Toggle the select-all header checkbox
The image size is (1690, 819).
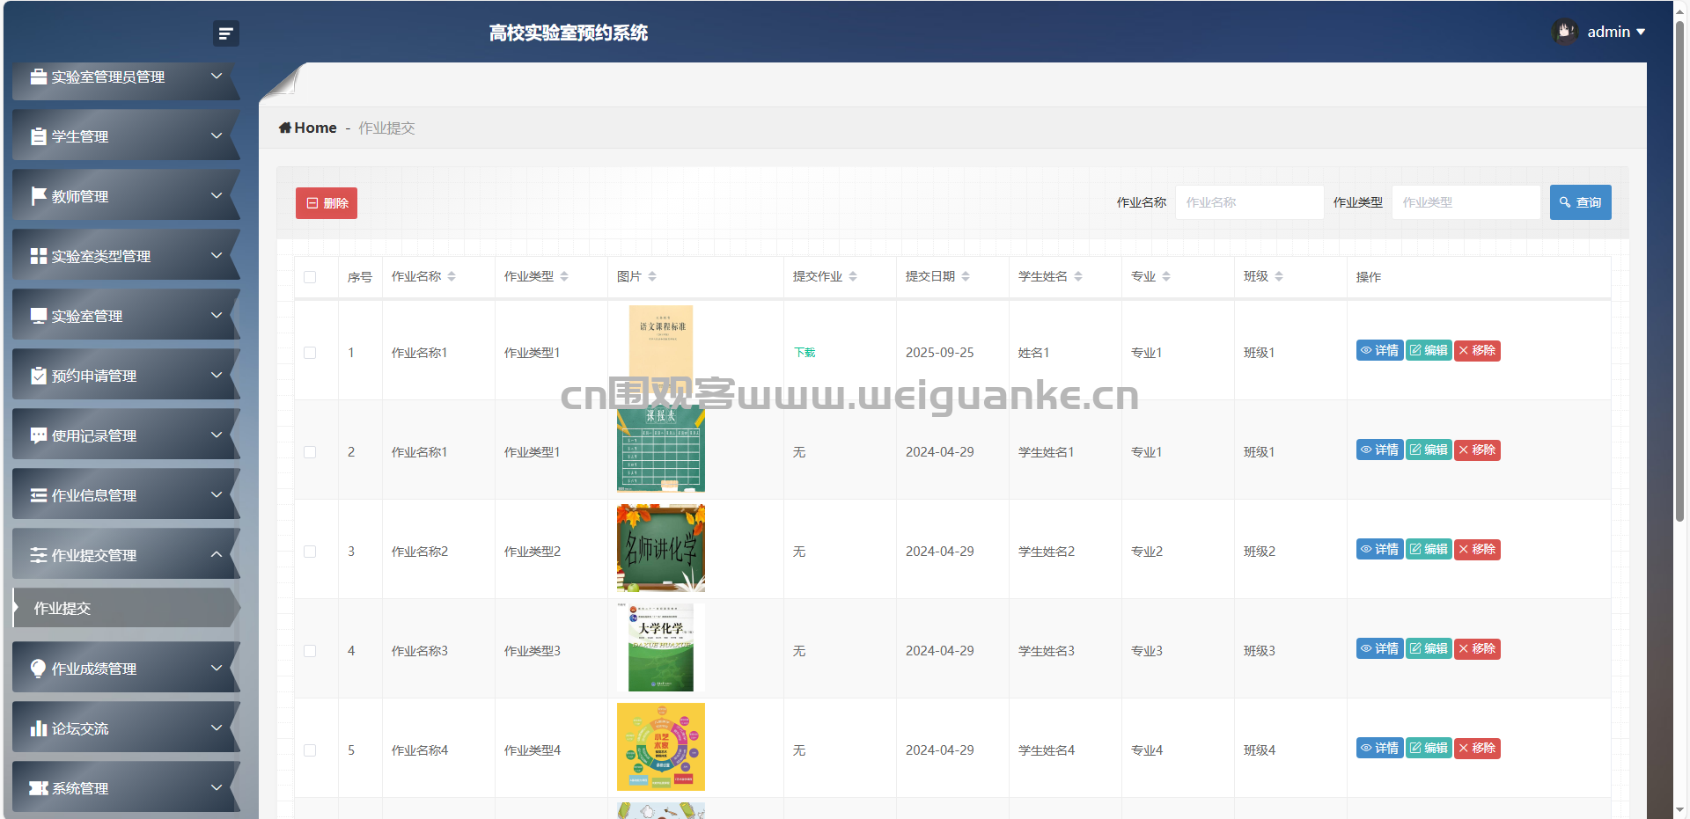(x=310, y=277)
